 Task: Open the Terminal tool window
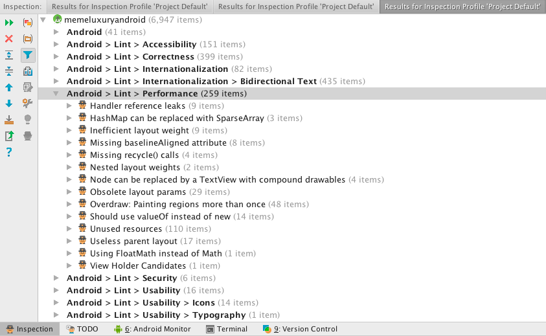[x=227, y=329]
